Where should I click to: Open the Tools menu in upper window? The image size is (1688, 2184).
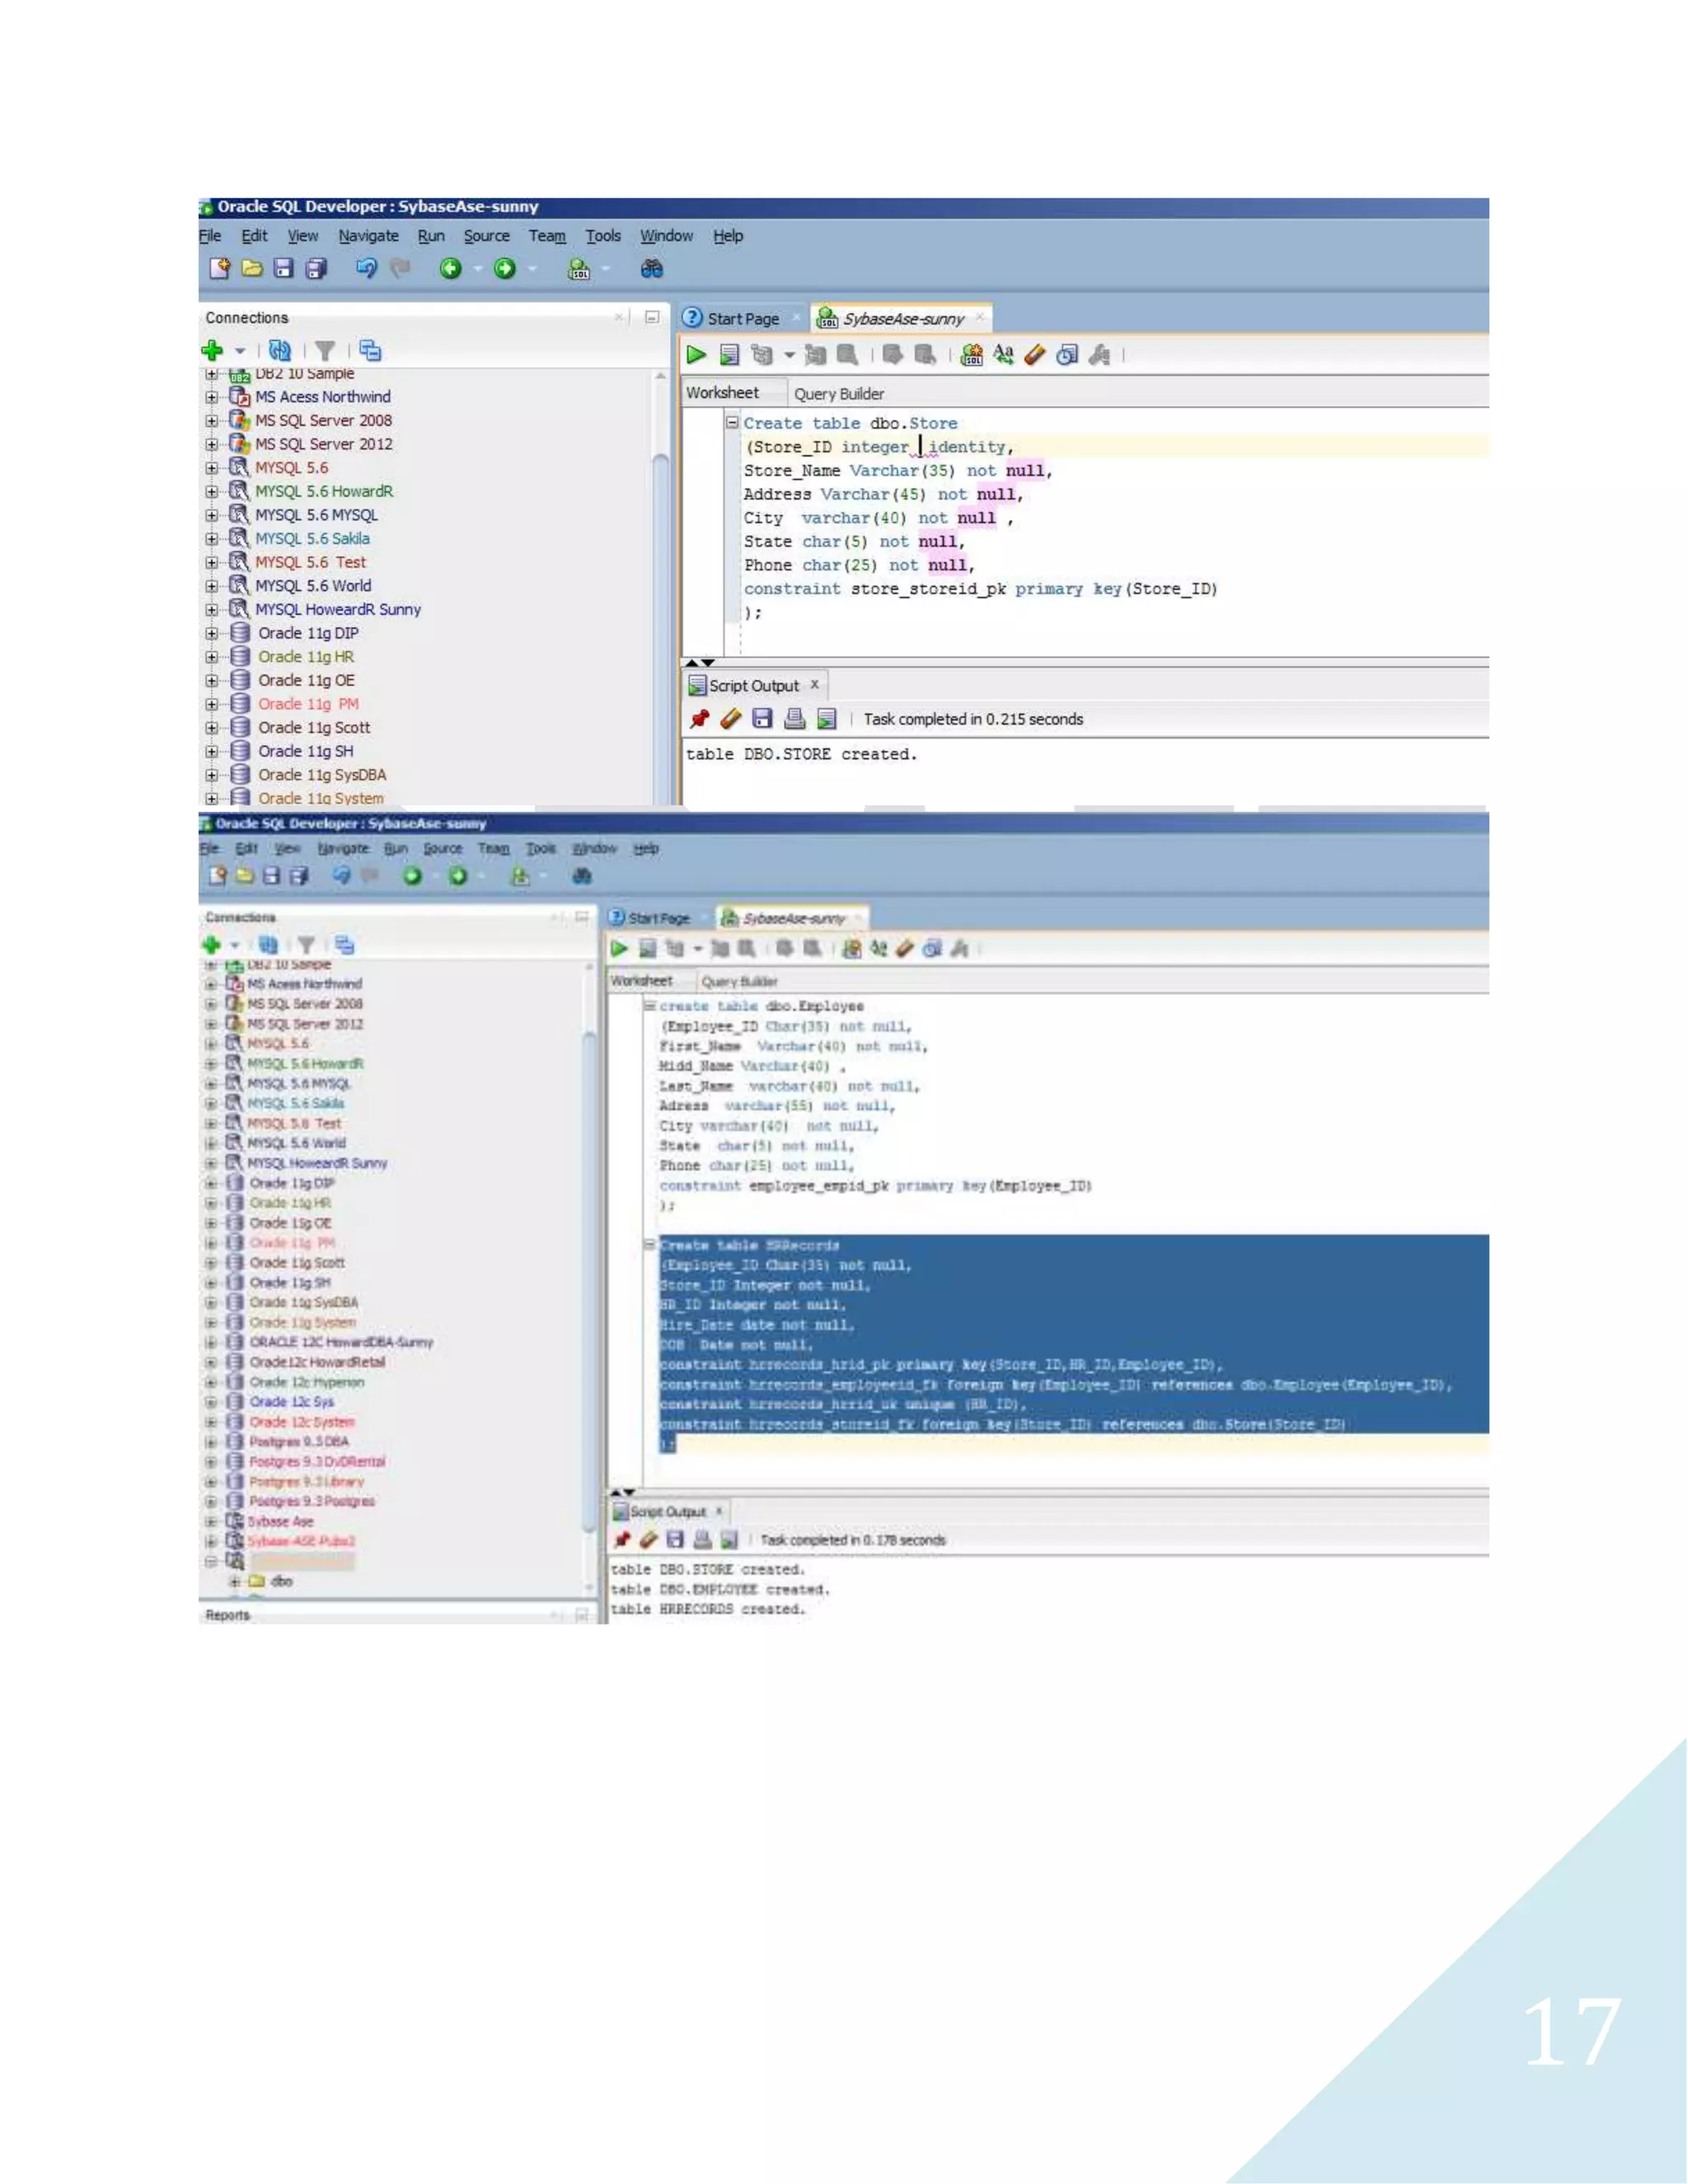click(603, 236)
